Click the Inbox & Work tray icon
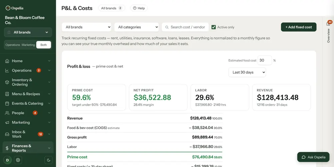The width and height of the screenshot is (334, 167). pyautogui.click(x=7, y=134)
